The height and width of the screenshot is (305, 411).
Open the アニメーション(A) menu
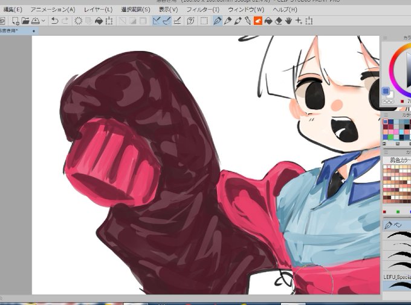(x=53, y=10)
